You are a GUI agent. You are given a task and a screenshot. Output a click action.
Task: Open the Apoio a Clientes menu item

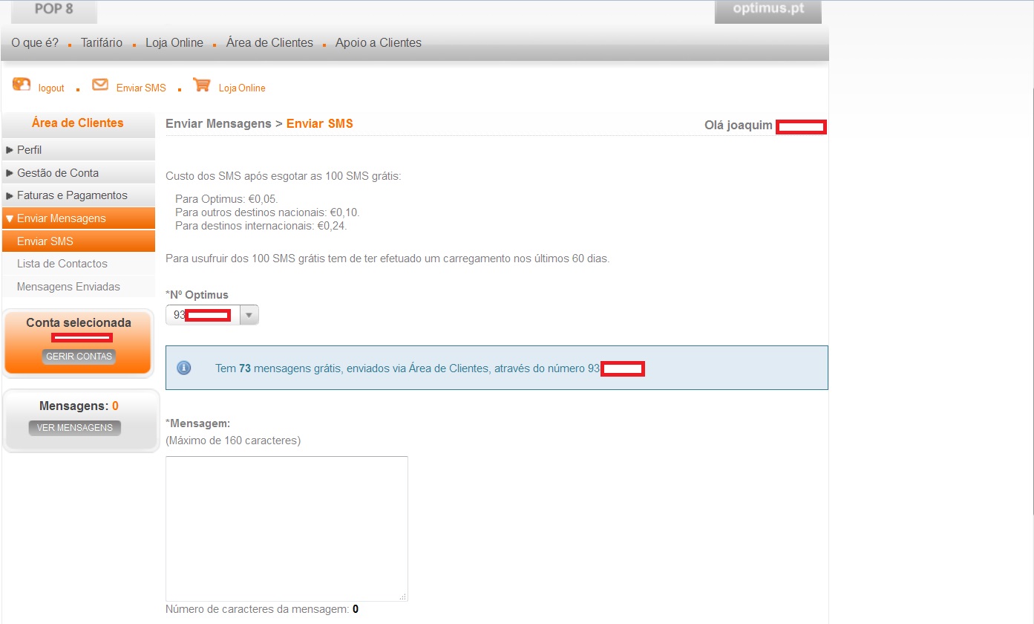click(x=379, y=43)
